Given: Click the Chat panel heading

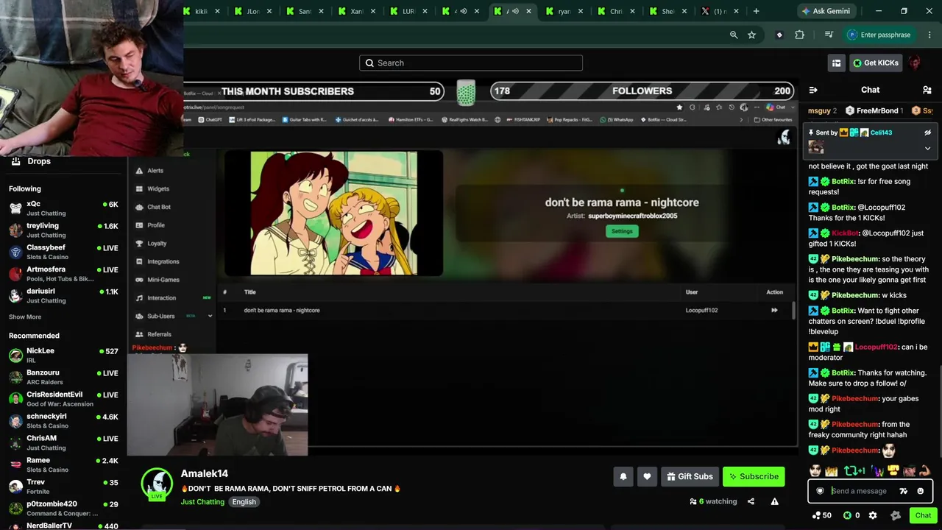Looking at the screenshot, I should [x=870, y=90].
